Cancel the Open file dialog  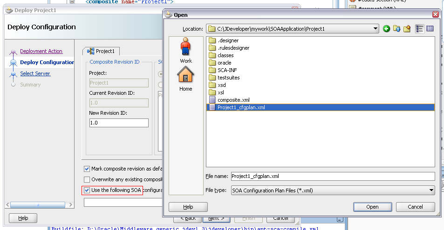coord(415,207)
